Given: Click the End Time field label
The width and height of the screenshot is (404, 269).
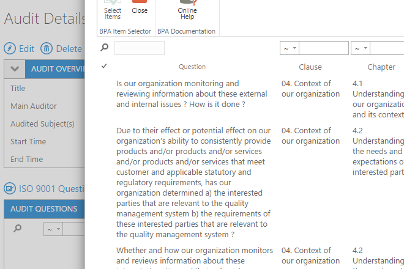Looking at the screenshot, I should pyautogui.click(x=26, y=160).
